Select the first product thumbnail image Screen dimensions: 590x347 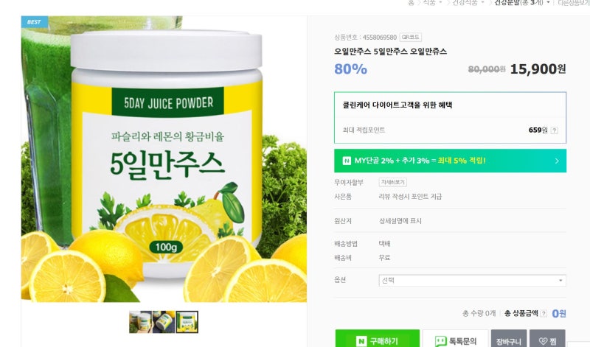pyautogui.click(x=140, y=322)
